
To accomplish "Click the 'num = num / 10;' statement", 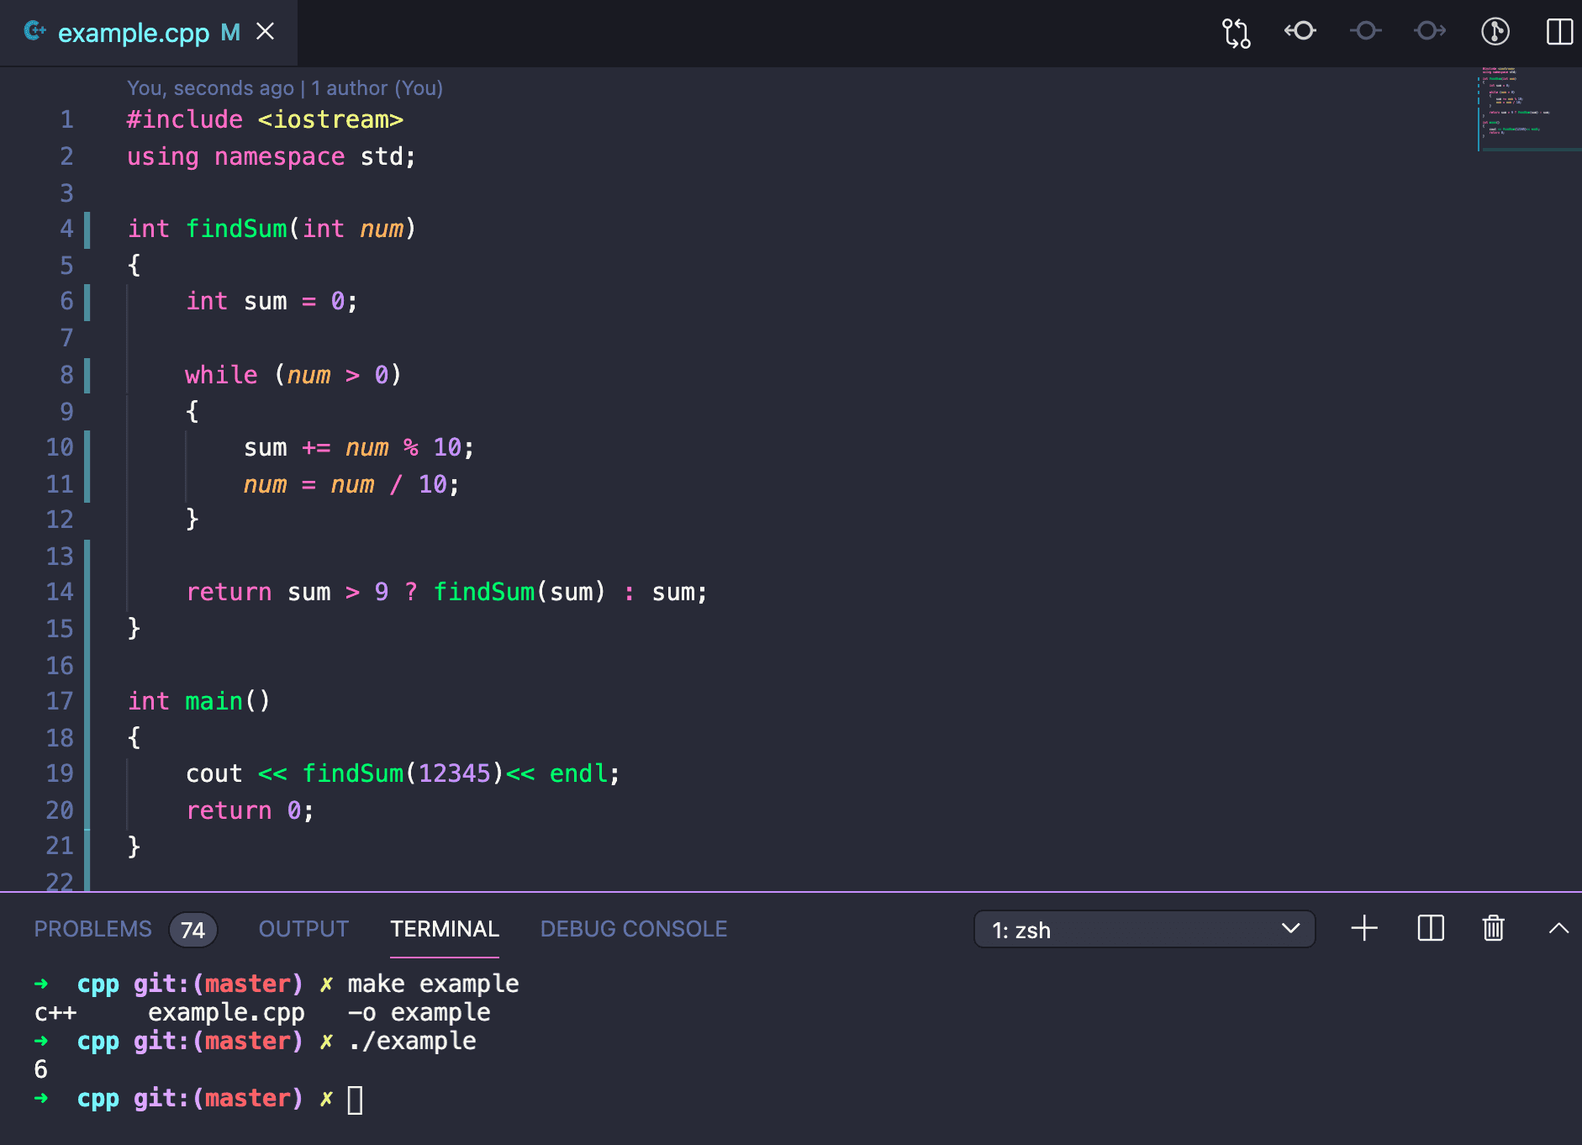I will tap(351, 484).
